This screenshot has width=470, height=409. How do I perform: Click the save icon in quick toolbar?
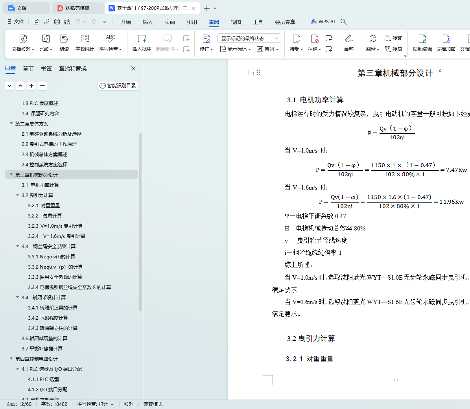click(37, 22)
